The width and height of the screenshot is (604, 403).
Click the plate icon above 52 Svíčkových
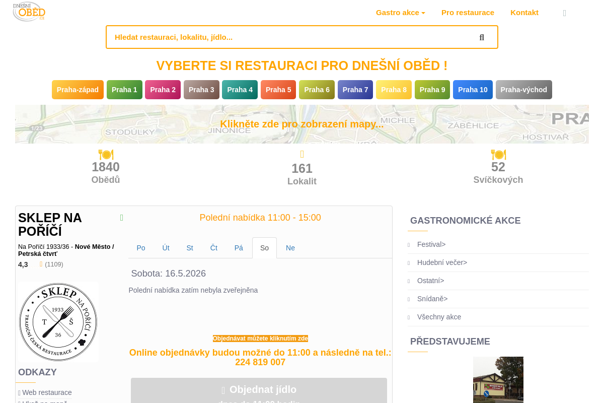pyautogui.click(x=498, y=155)
